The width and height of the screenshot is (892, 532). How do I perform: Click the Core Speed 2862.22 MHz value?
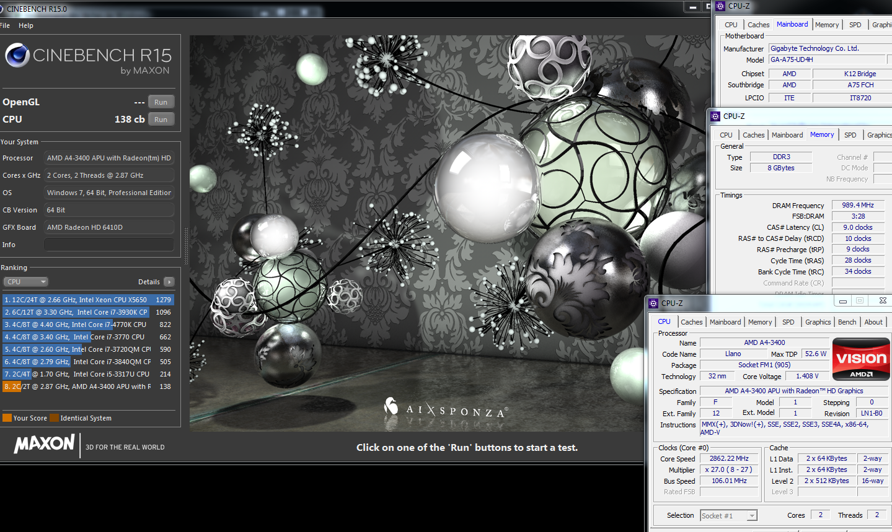729,459
